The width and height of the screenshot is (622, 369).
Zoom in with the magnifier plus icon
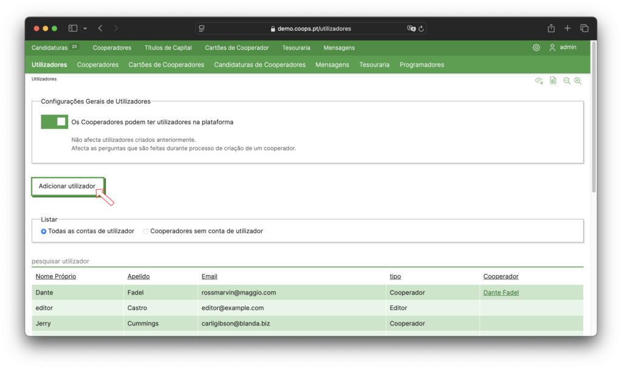tap(578, 81)
